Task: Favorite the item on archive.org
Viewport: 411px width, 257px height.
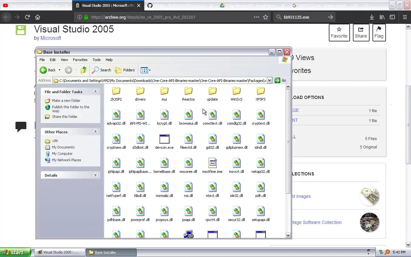Action: (339, 32)
